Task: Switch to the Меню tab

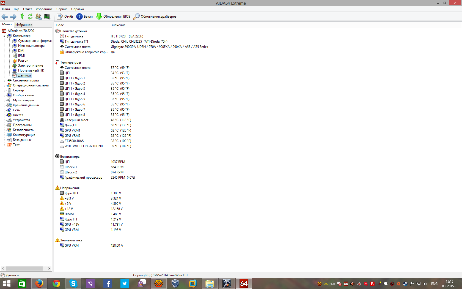Action: (7, 24)
